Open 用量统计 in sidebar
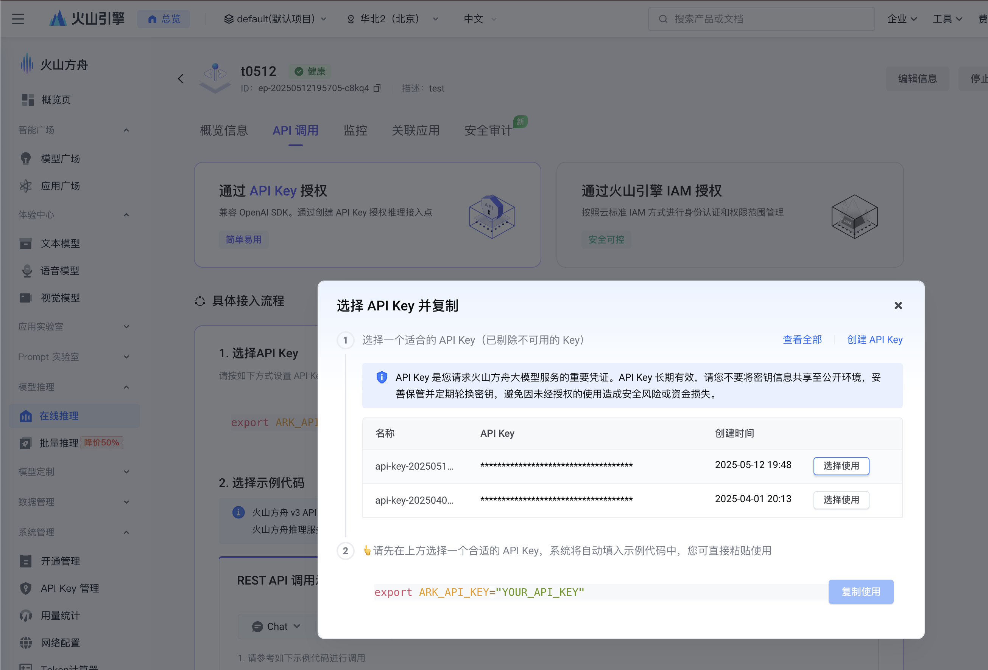 60,616
